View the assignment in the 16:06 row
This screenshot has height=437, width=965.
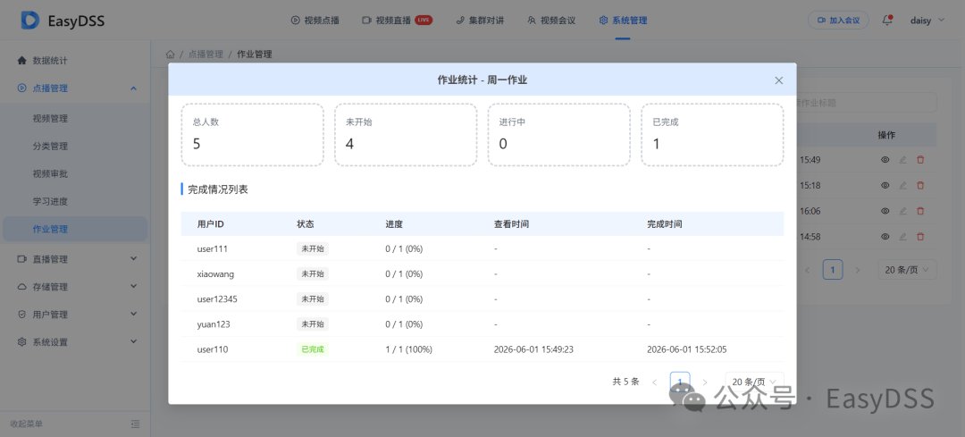[885, 211]
